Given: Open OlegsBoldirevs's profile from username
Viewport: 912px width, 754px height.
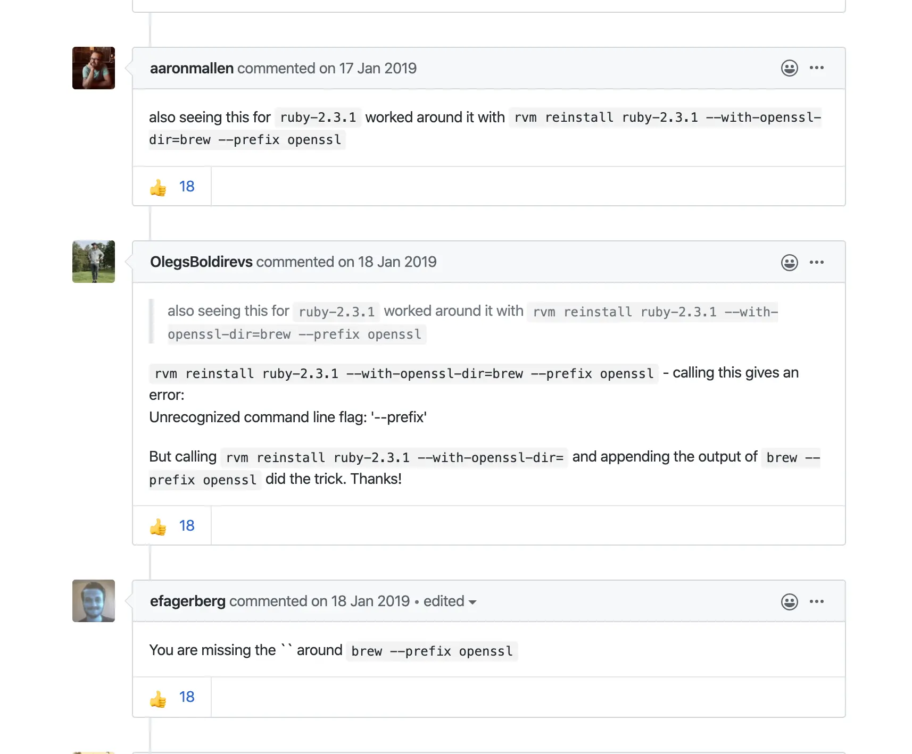Looking at the screenshot, I should 201,262.
